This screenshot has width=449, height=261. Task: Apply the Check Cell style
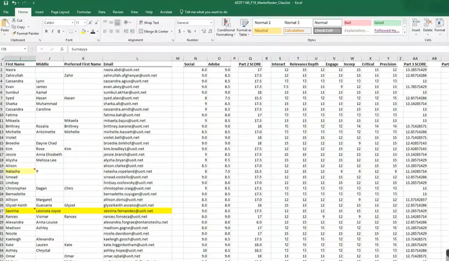click(x=327, y=31)
